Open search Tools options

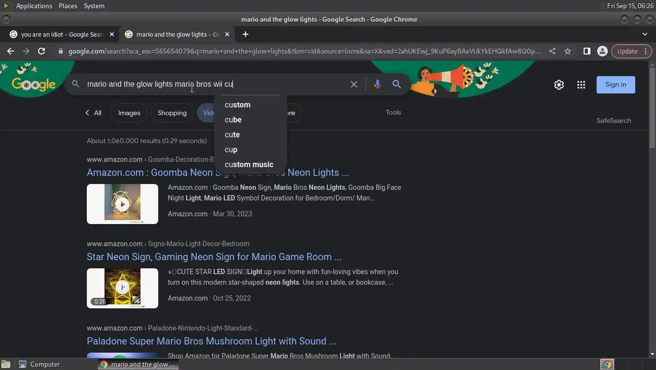(393, 112)
